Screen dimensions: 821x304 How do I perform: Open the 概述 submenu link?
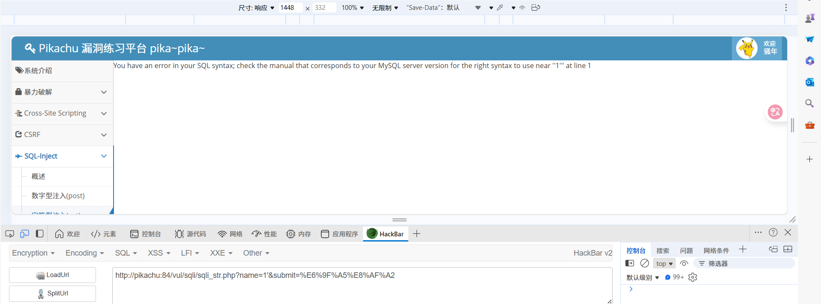38,176
